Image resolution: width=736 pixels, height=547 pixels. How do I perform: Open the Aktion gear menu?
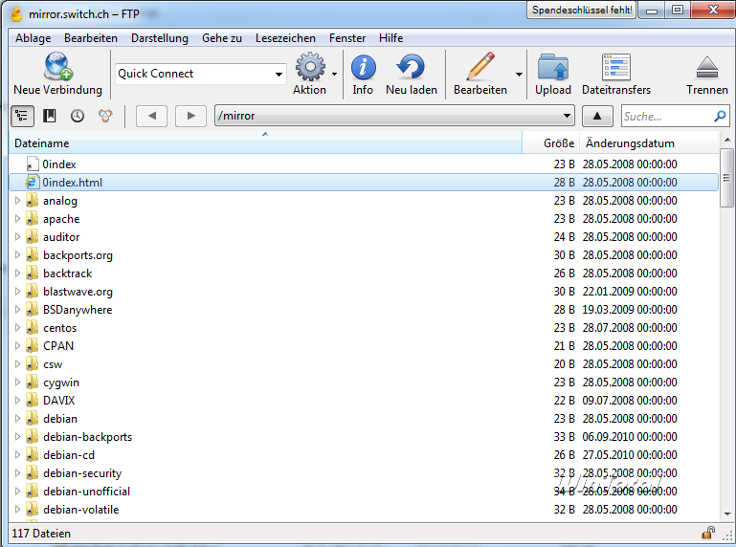[x=310, y=75]
